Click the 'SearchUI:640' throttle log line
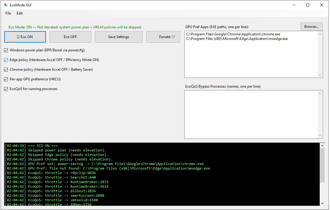Viewport: 330px width, 210px height. [50, 177]
